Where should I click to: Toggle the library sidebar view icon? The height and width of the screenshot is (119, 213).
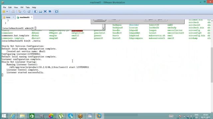36,12
